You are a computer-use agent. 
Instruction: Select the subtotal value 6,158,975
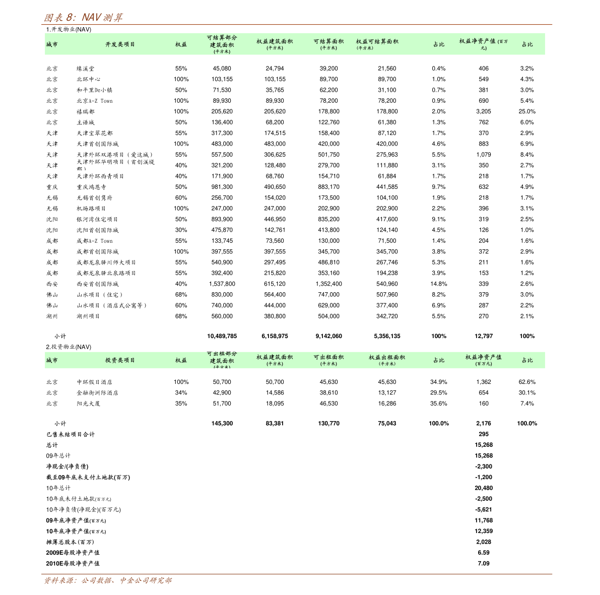click(x=275, y=336)
